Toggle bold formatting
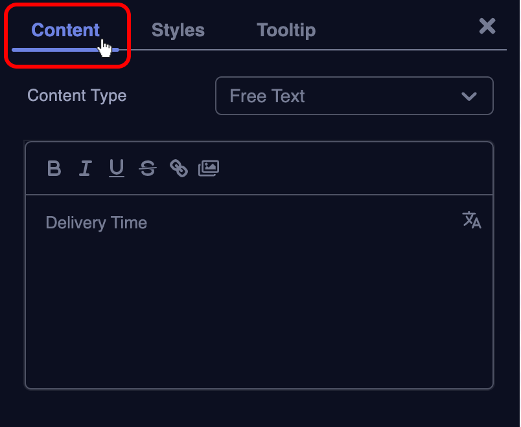 click(54, 169)
